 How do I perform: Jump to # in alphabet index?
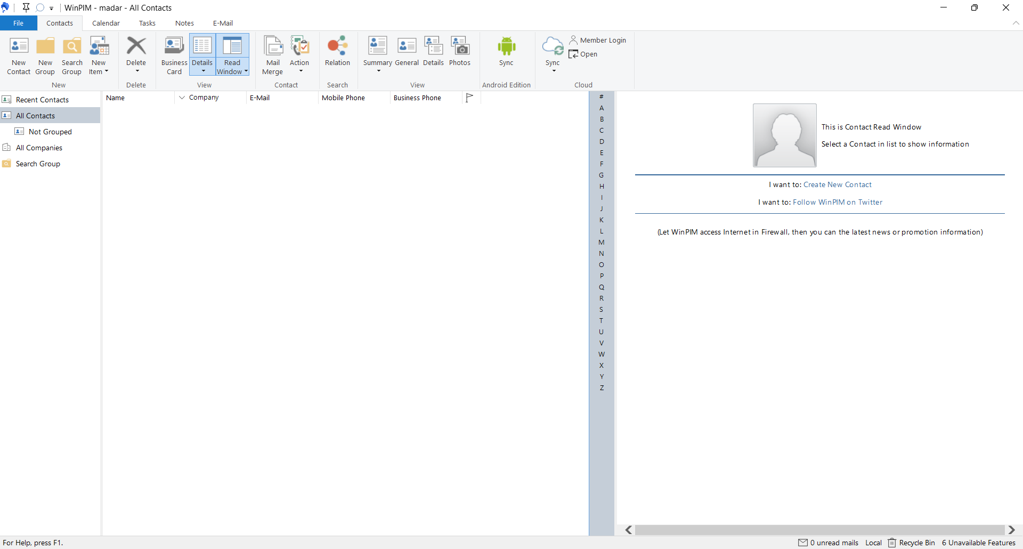tap(602, 96)
